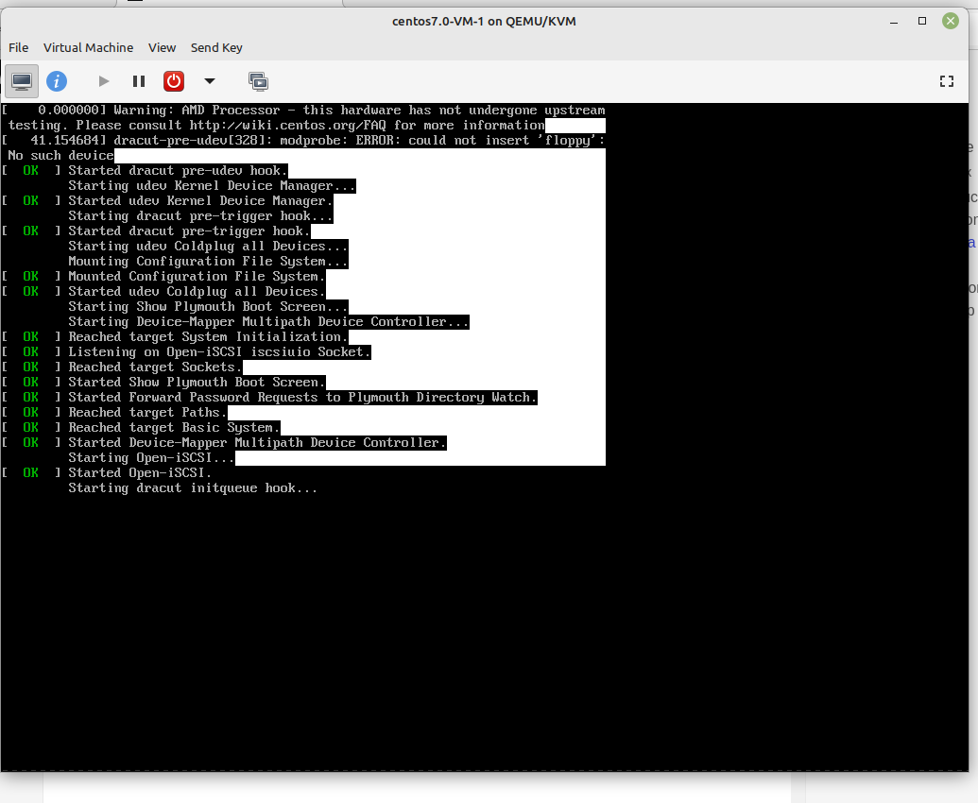
Task: Click 'Started Device-Mapper Multipath Device Controller.' line
Action: click(257, 443)
